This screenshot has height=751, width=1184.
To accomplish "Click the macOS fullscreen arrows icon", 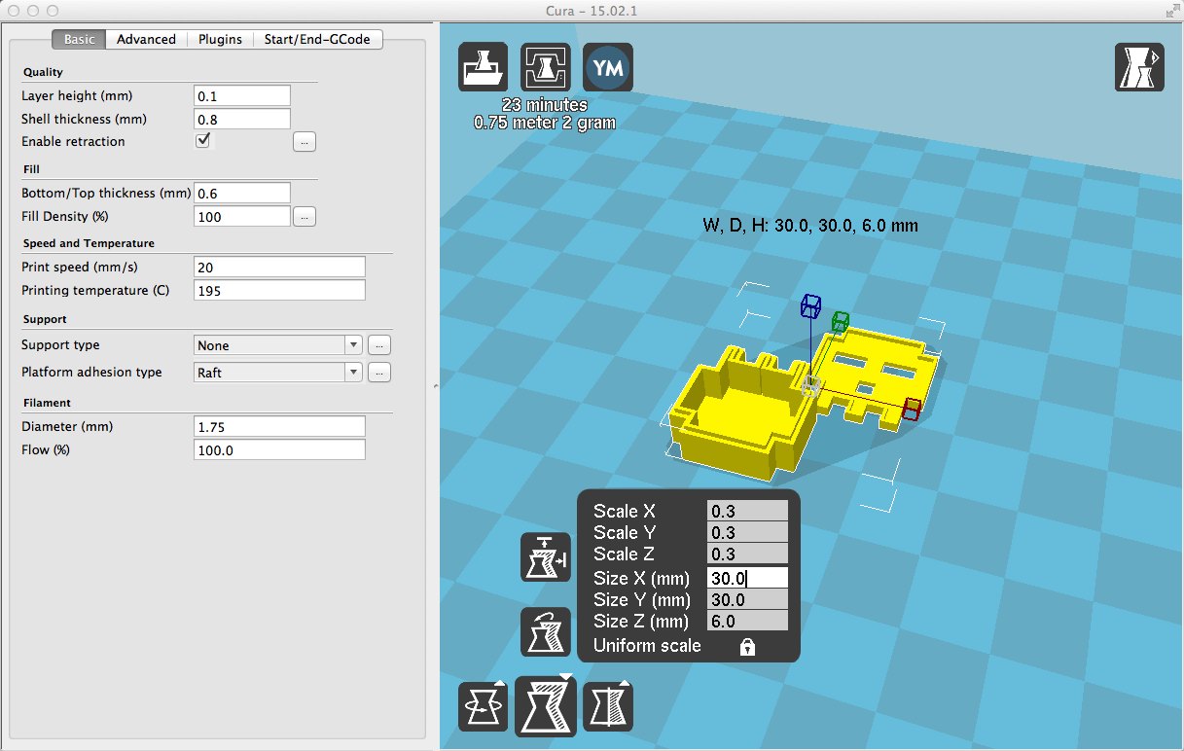I will point(1171,11).
